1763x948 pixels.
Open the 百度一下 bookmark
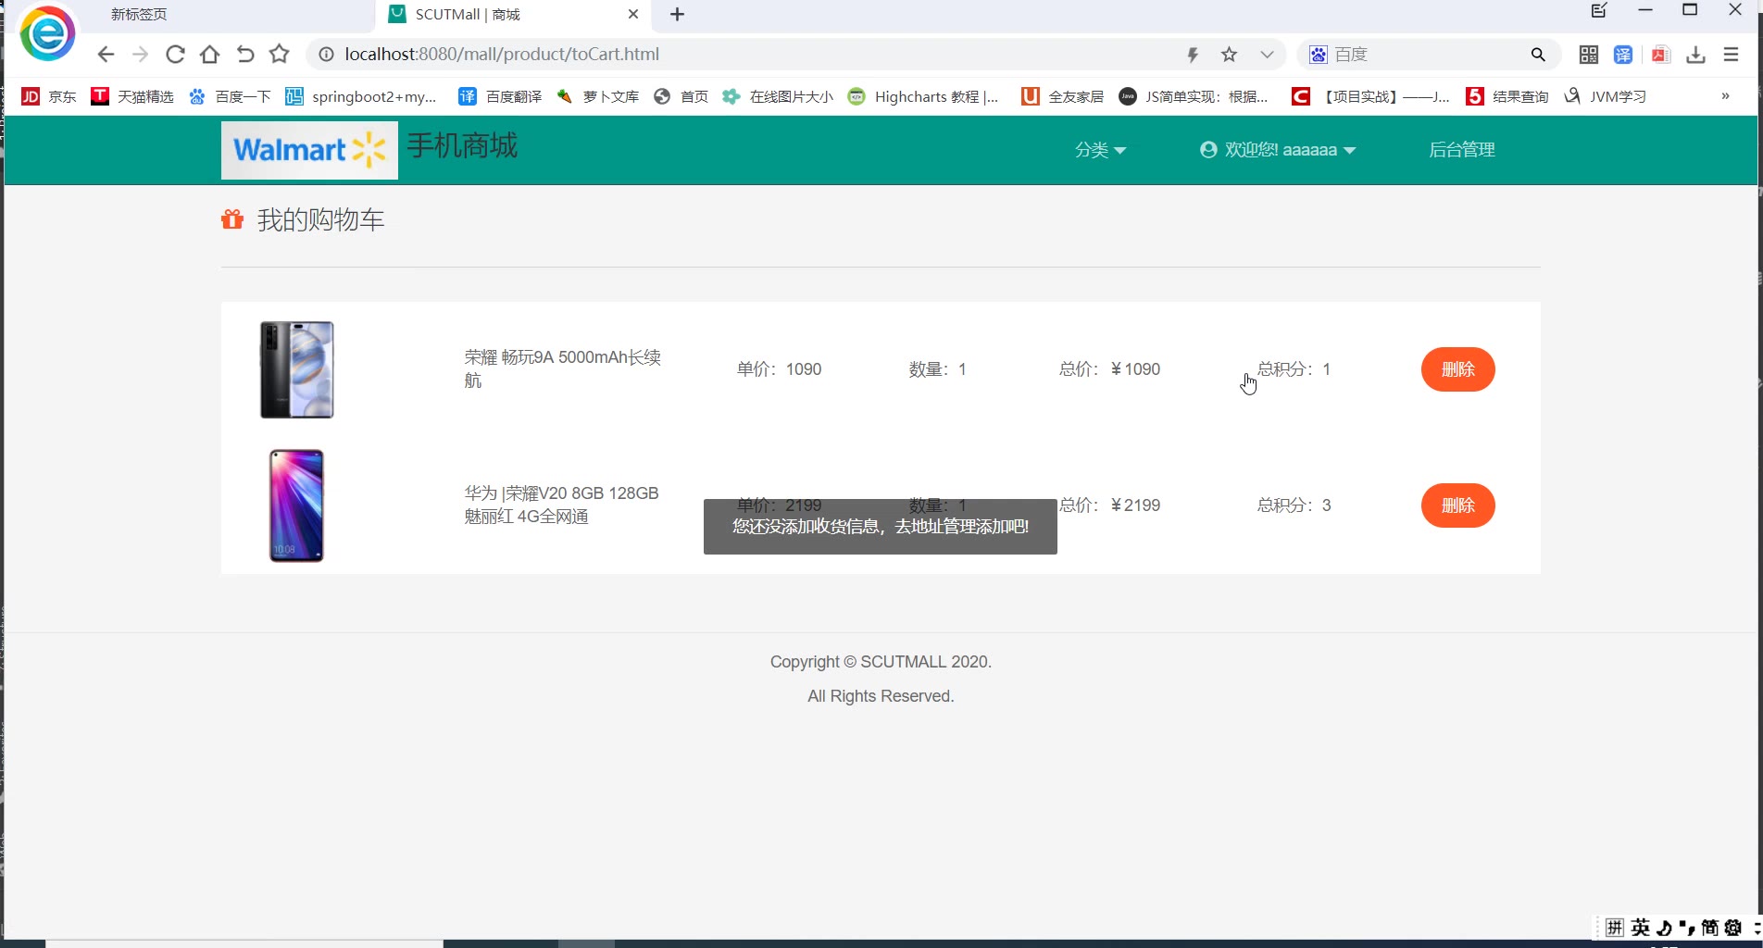(230, 96)
